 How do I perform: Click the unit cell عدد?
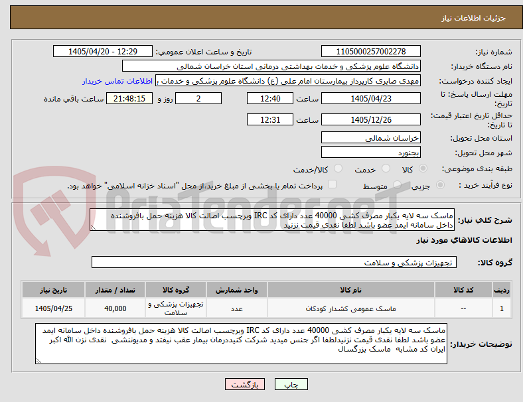[x=237, y=308]
